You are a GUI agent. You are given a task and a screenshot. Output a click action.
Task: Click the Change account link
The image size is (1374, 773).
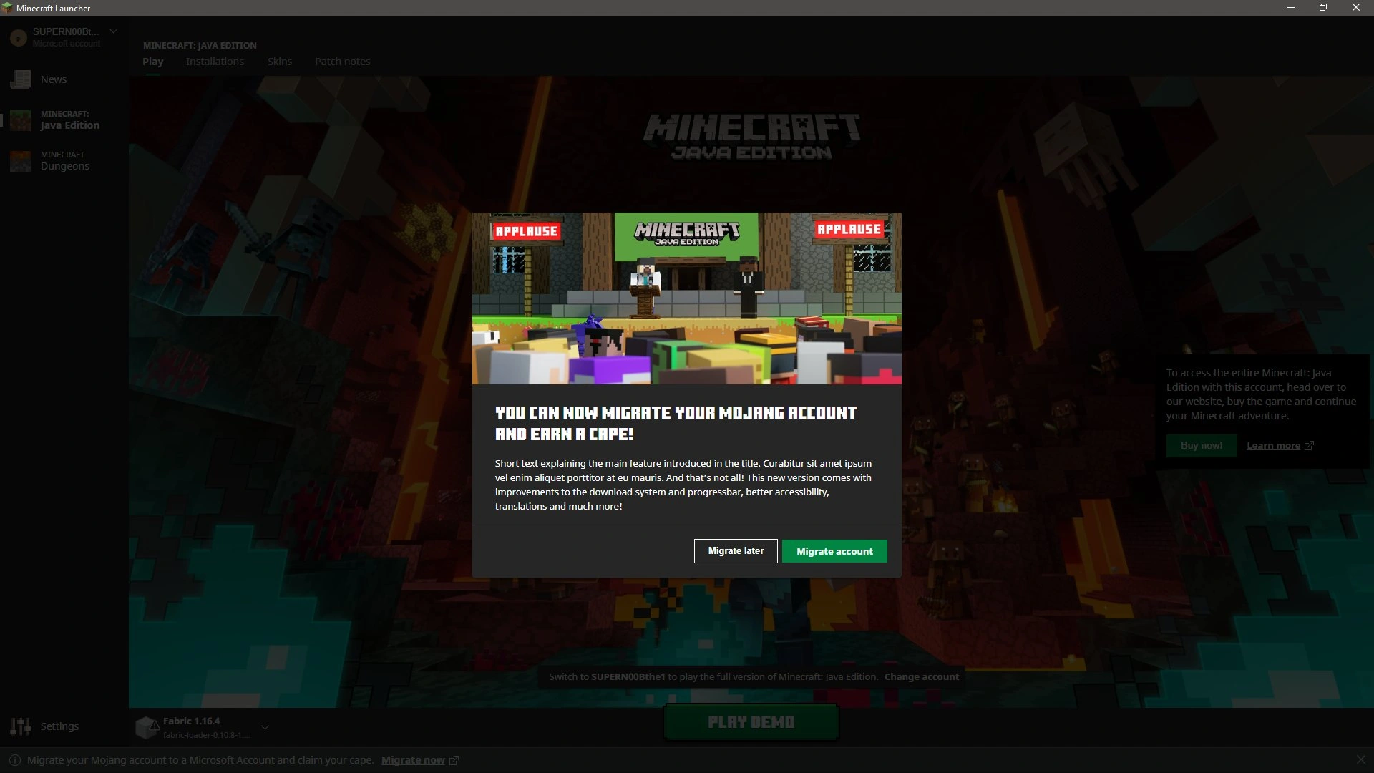pyautogui.click(x=921, y=677)
